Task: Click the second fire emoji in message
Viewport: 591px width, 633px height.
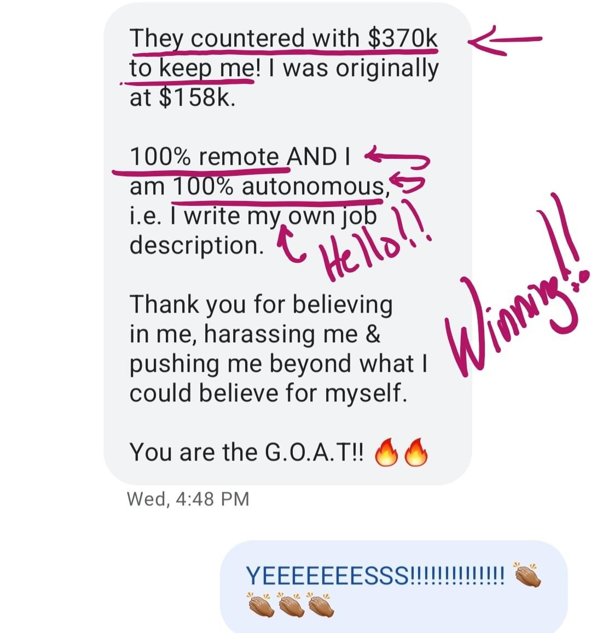Action: (416, 452)
